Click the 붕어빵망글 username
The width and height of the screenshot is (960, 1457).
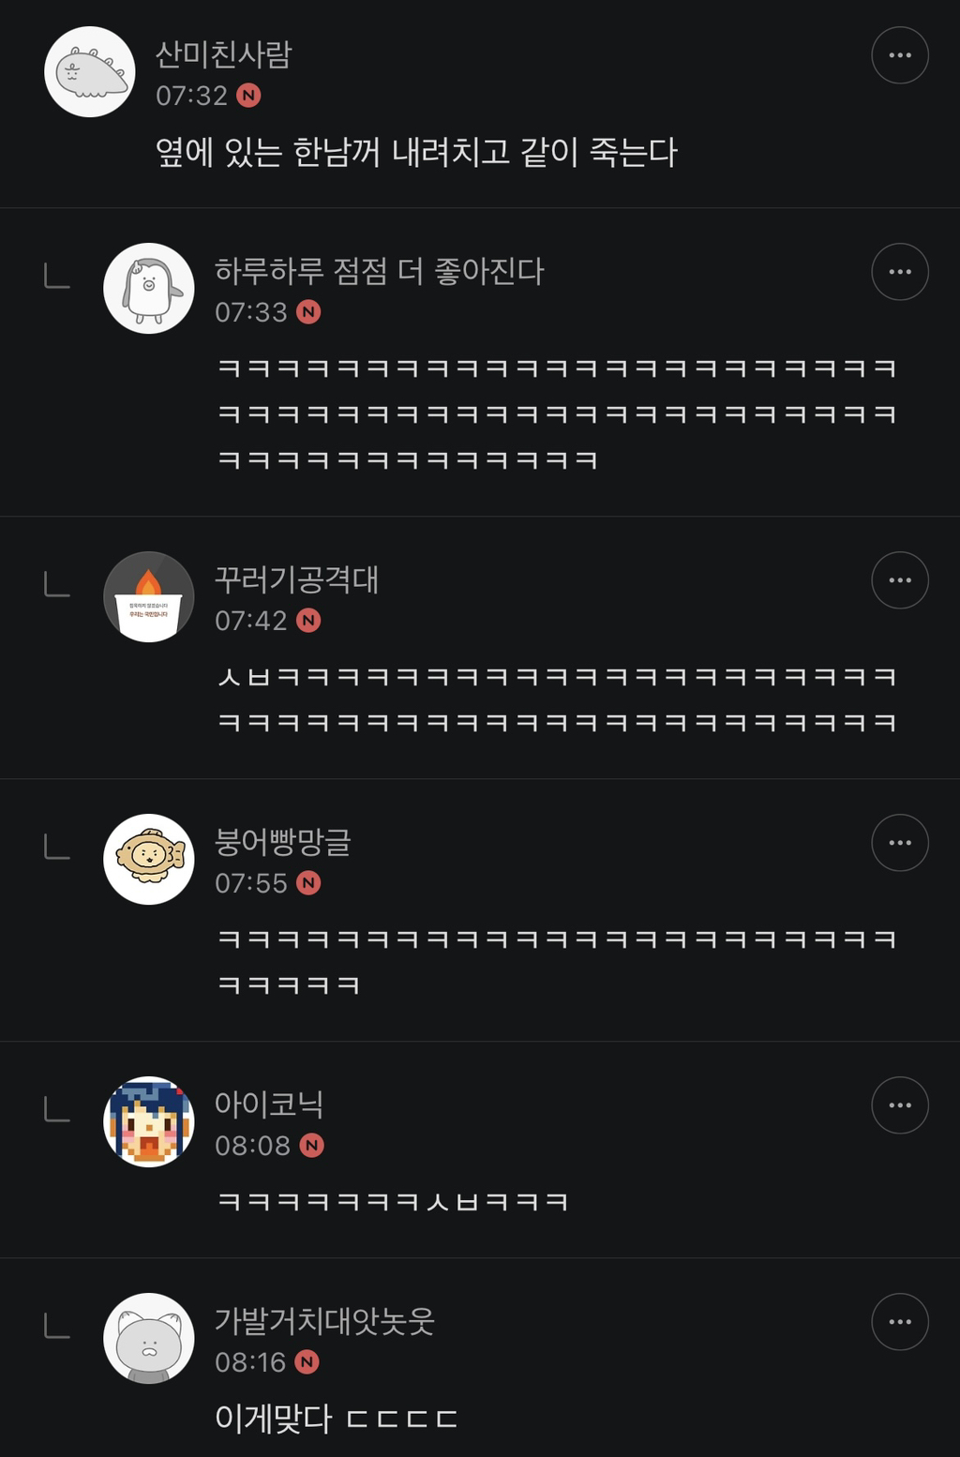click(282, 842)
